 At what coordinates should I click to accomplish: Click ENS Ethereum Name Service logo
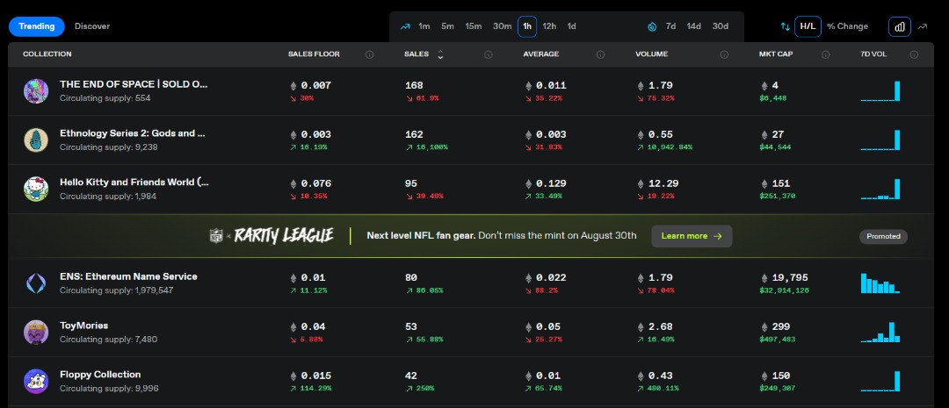click(x=36, y=283)
